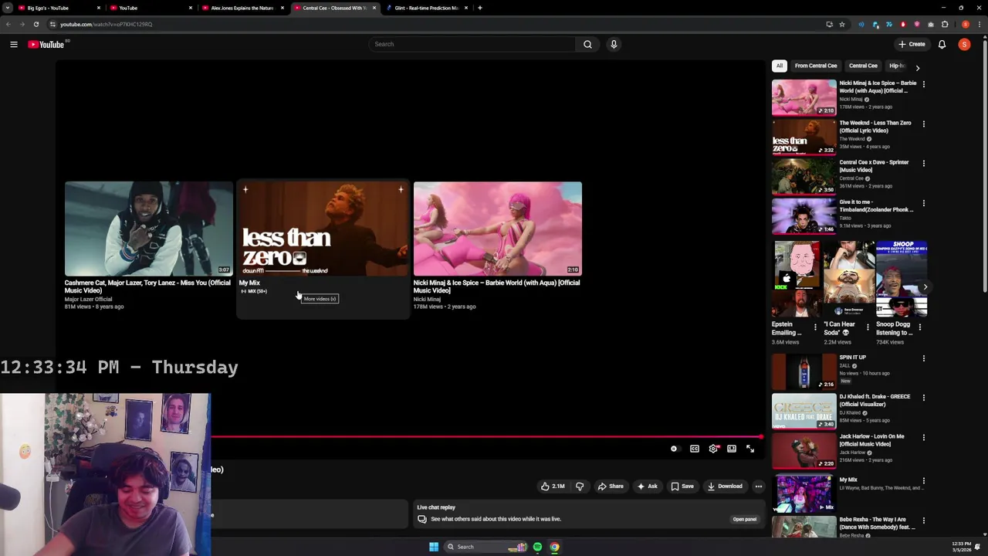
Task: Open options for Sprinter sidebar video
Action: tap(924, 164)
